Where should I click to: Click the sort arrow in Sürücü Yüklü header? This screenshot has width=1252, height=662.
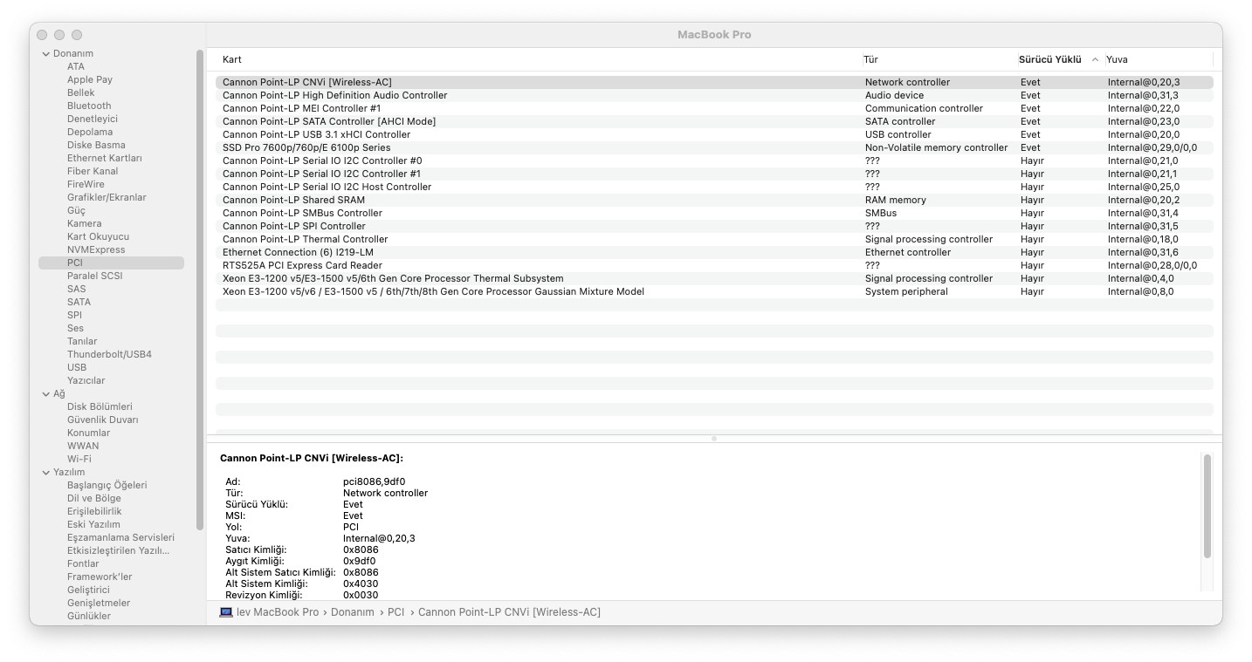point(1095,59)
